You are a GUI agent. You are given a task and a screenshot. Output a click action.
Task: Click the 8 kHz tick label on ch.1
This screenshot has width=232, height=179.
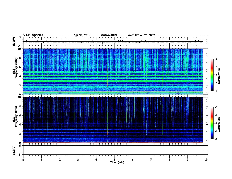coord(20,58)
